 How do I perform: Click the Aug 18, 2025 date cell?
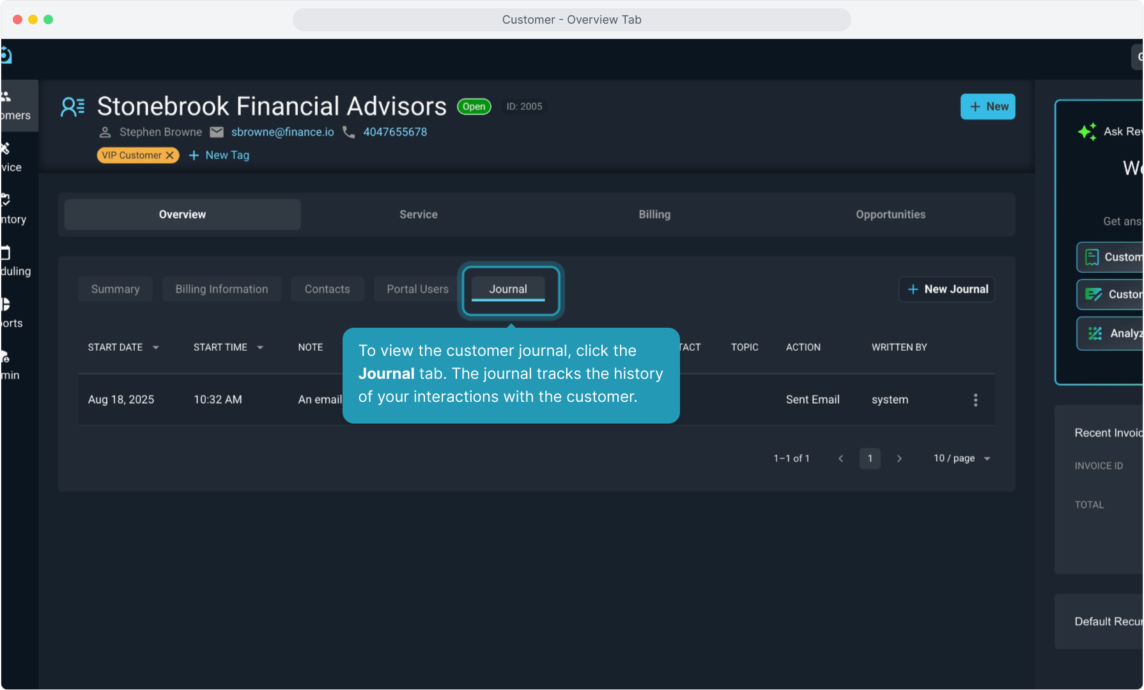[121, 400]
